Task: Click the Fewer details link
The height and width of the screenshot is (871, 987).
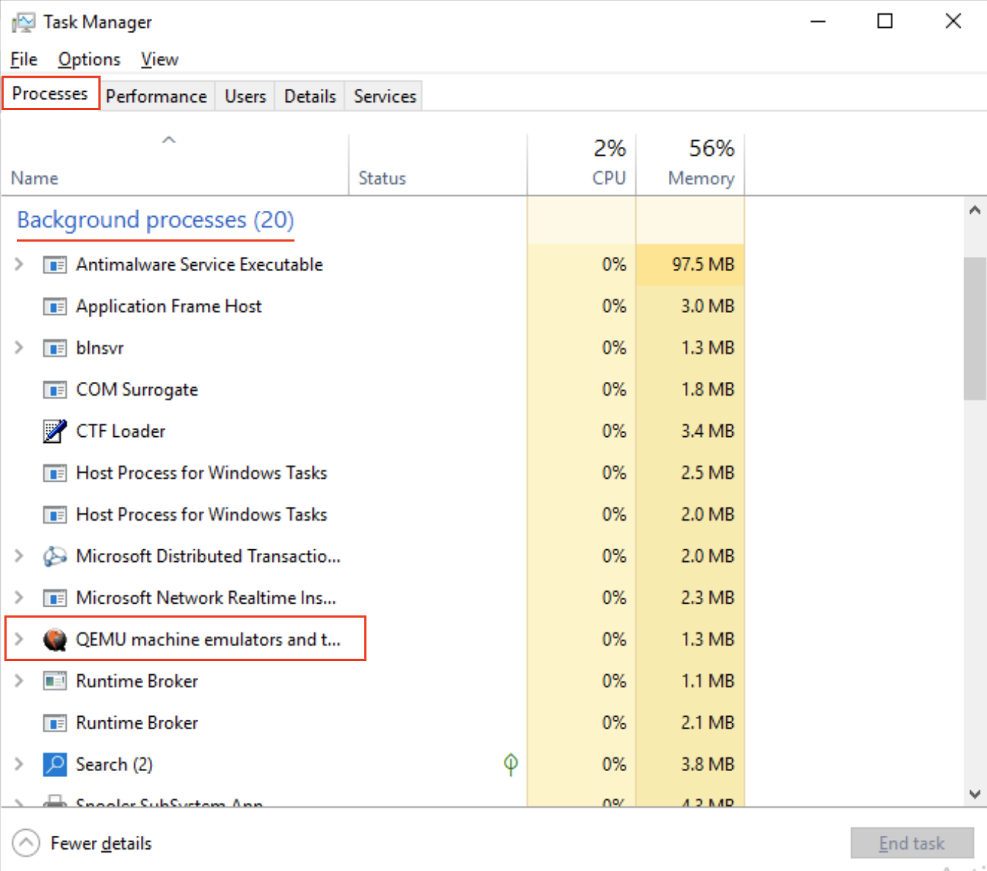Action: pyautogui.click(x=101, y=843)
